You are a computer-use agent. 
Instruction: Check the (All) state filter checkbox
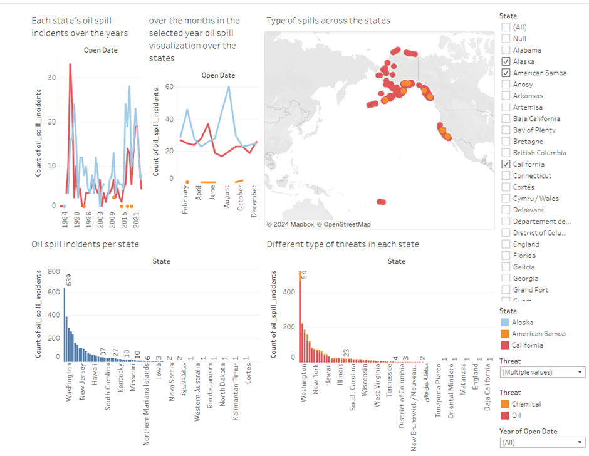506,27
